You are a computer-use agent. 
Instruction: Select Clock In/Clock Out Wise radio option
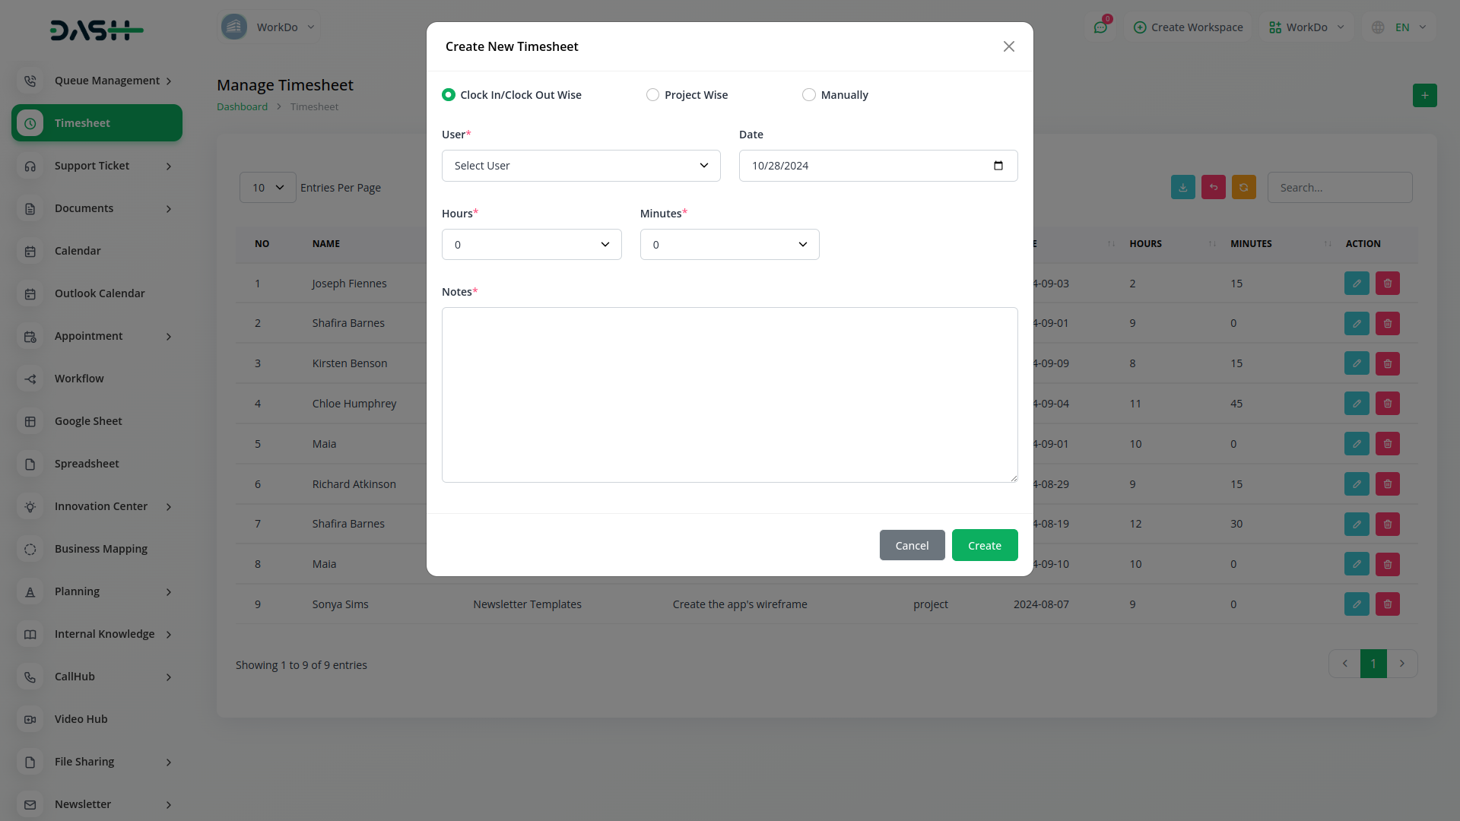coord(449,95)
